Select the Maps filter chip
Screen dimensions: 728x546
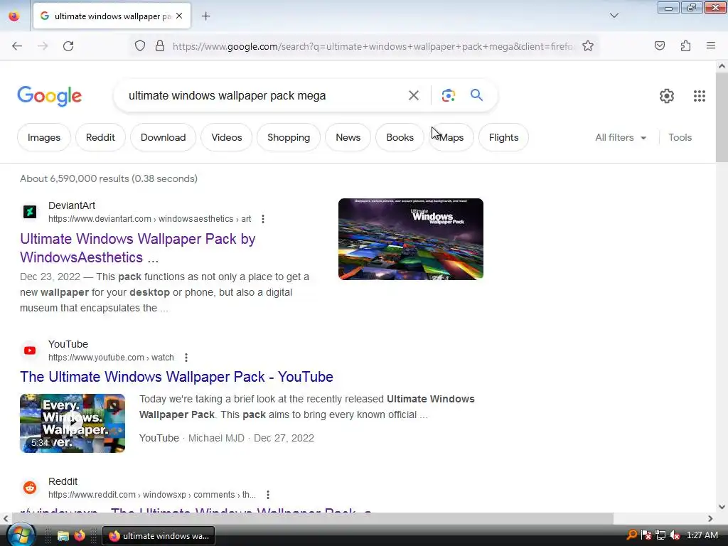coord(451,137)
